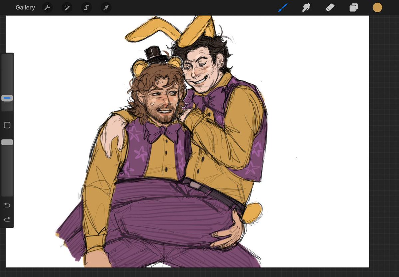Click on the drawing canvas artwork
The height and width of the screenshot is (277, 399).
pos(188,141)
